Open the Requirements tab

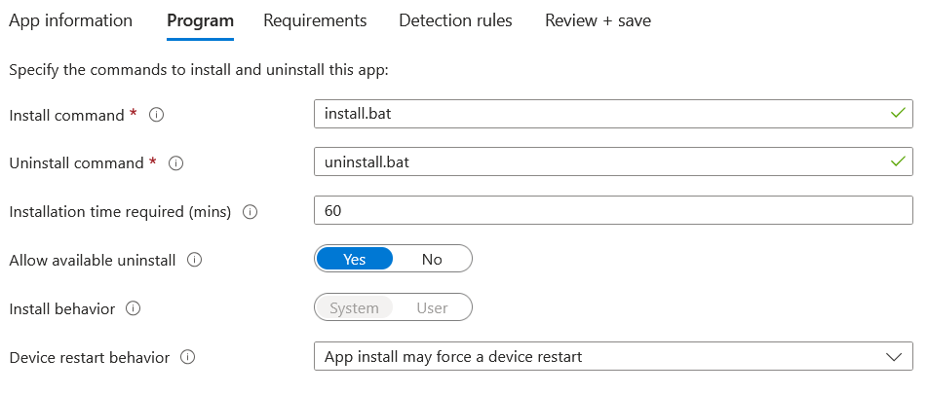click(315, 20)
